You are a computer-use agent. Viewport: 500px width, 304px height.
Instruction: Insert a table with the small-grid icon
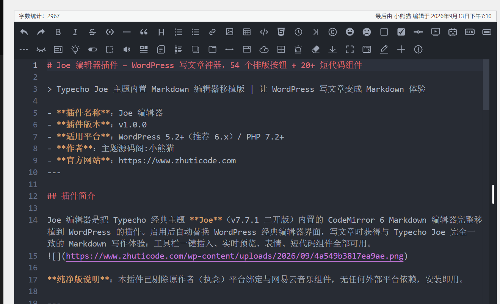pos(247,32)
